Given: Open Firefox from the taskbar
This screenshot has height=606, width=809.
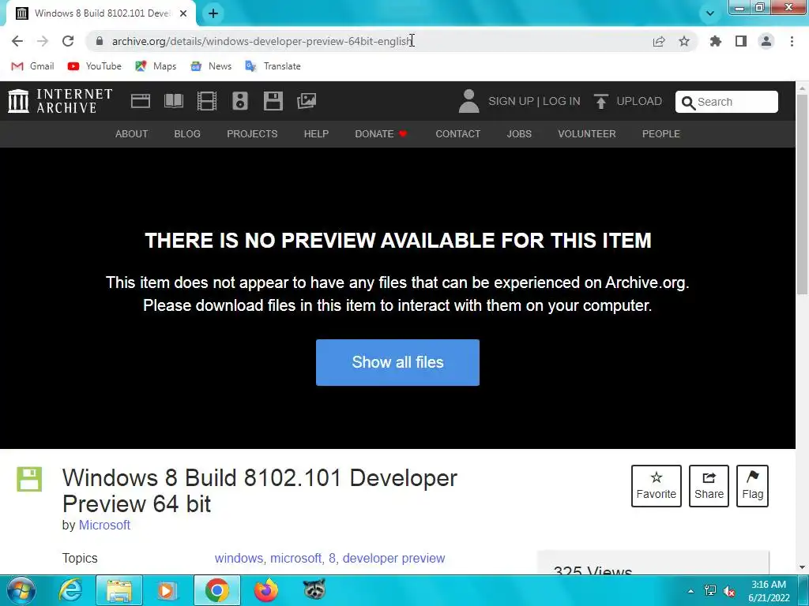Looking at the screenshot, I should (266, 590).
